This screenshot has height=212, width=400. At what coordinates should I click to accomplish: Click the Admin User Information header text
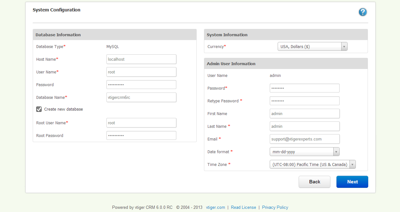(231, 64)
